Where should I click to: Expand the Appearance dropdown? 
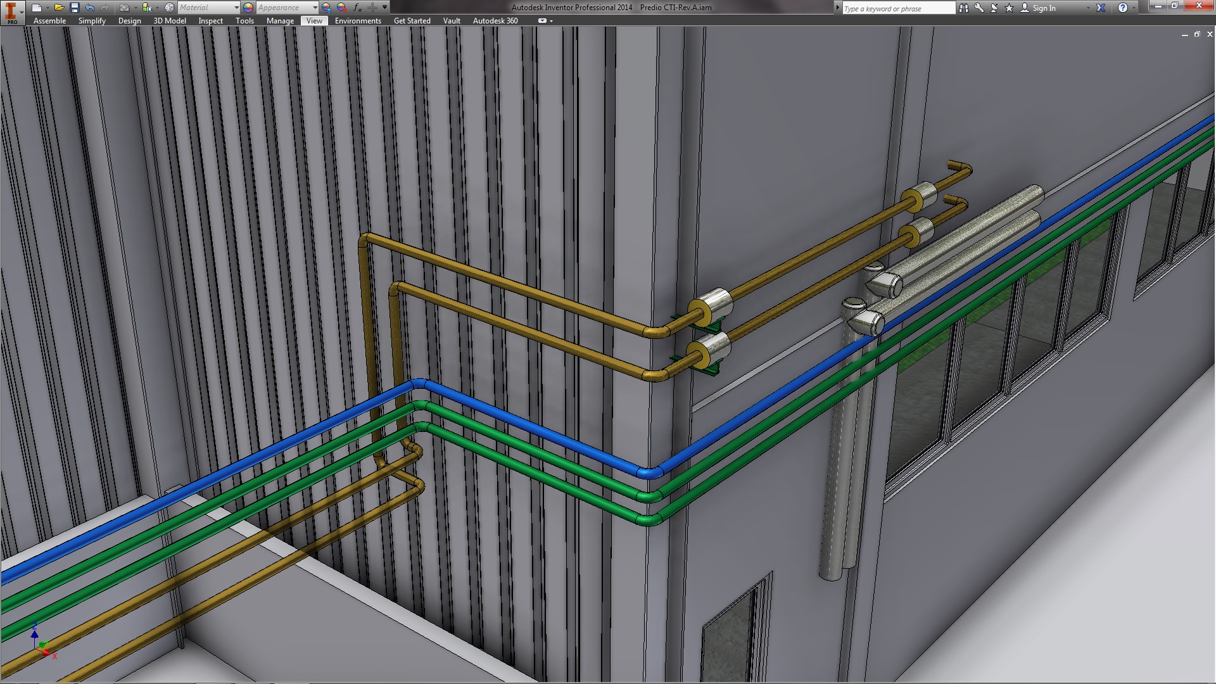[x=315, y=8]
